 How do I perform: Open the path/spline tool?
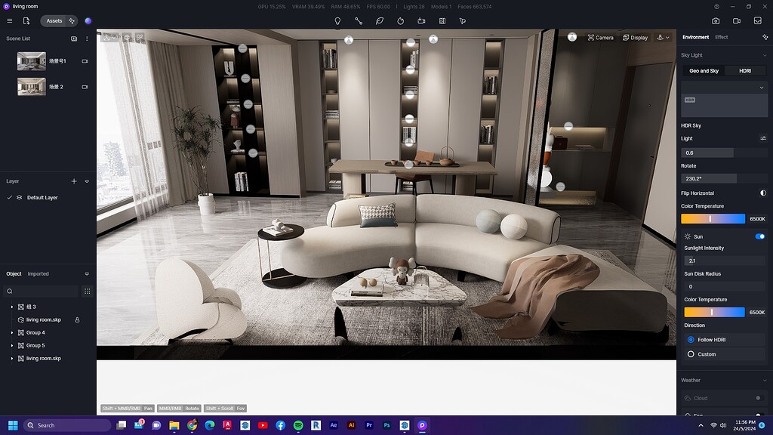coord(359,21)
